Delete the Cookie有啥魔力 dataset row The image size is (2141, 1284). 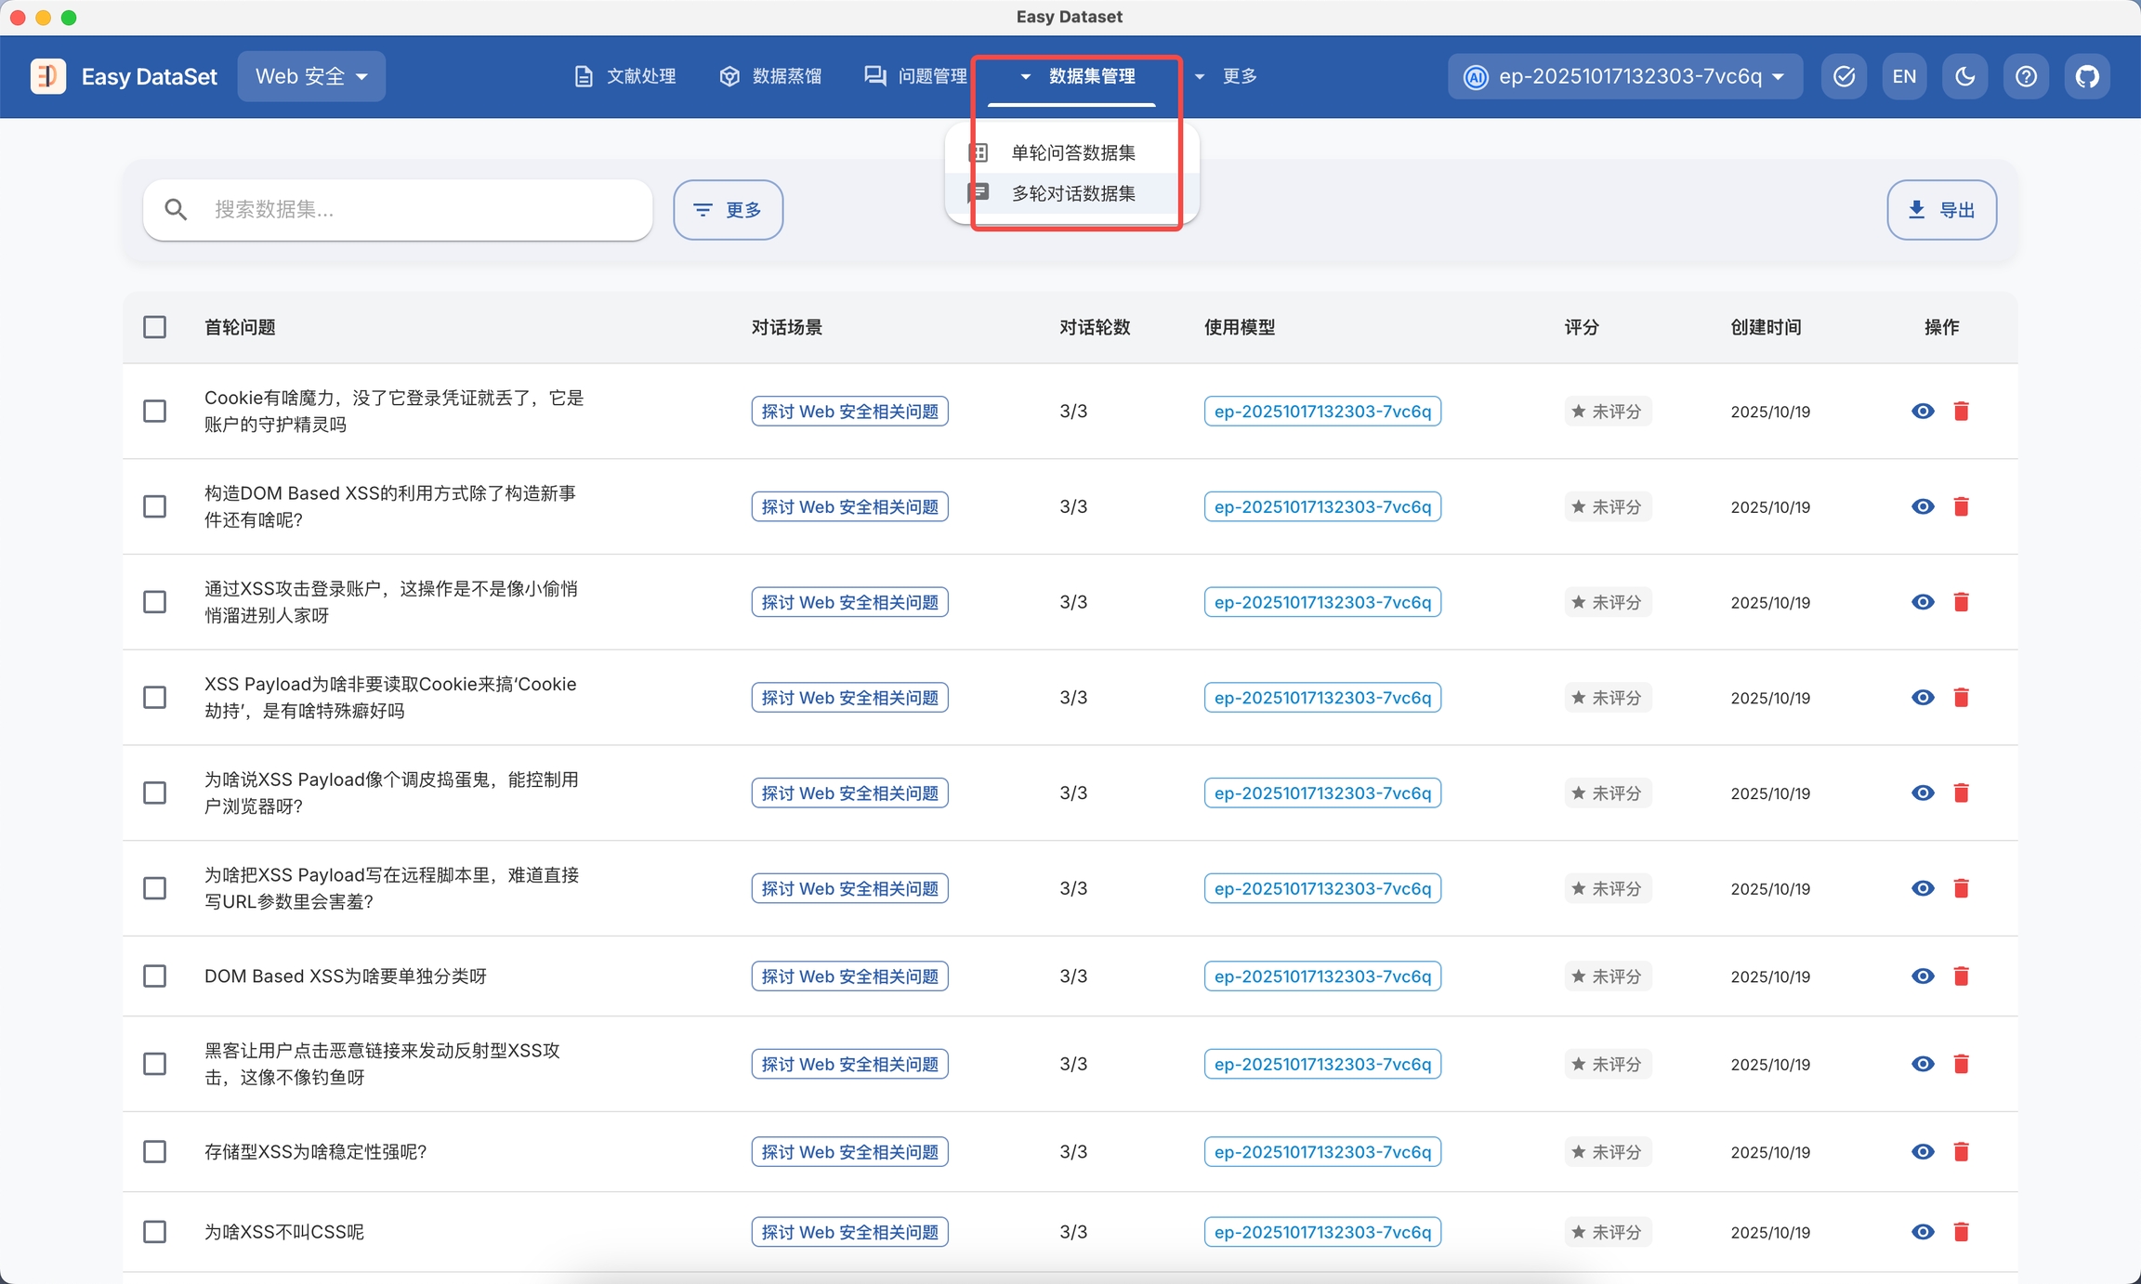[x=1961, y=411]
